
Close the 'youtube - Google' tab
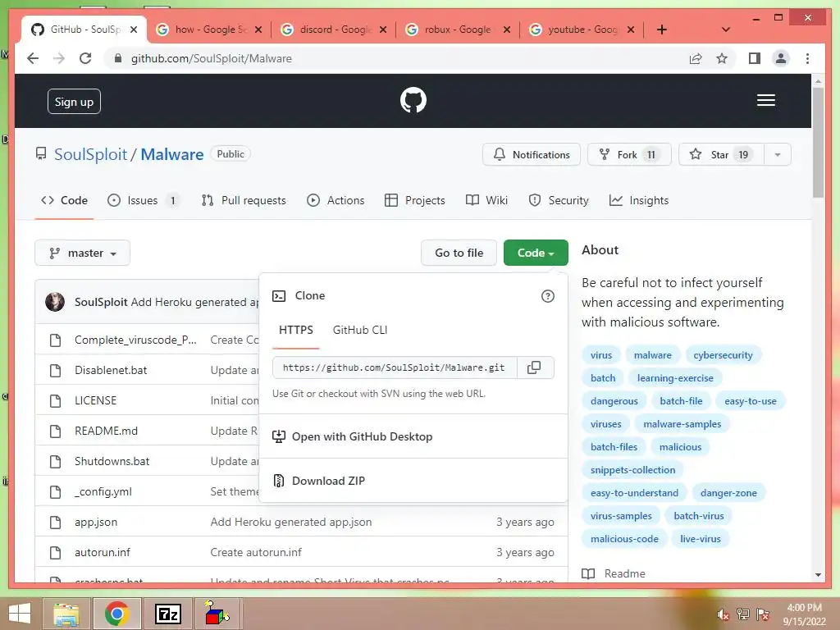pos(631,30)
